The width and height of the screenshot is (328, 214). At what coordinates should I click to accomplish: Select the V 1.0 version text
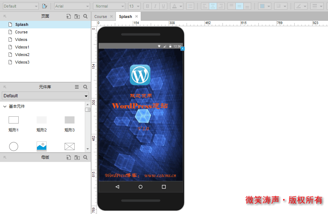point(143,129)
